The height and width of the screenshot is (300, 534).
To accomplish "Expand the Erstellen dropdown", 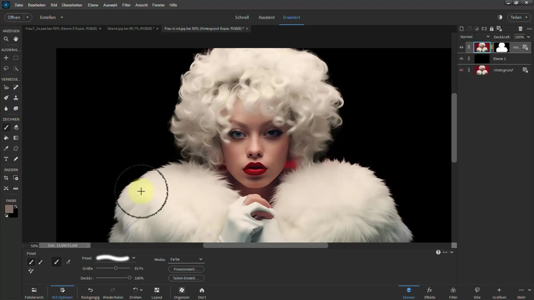I will tap(62, 17).
